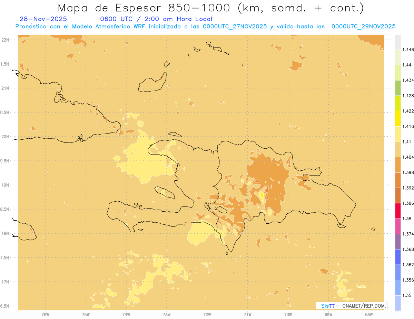The height and width of the screenshot is (319, 414).
Task: Select the date label "28-Nov-2025"
Action: point(43,19)
